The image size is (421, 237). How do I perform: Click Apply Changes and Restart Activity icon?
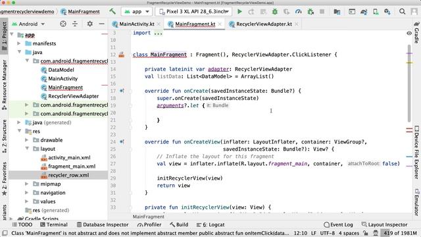click(251, 12)
